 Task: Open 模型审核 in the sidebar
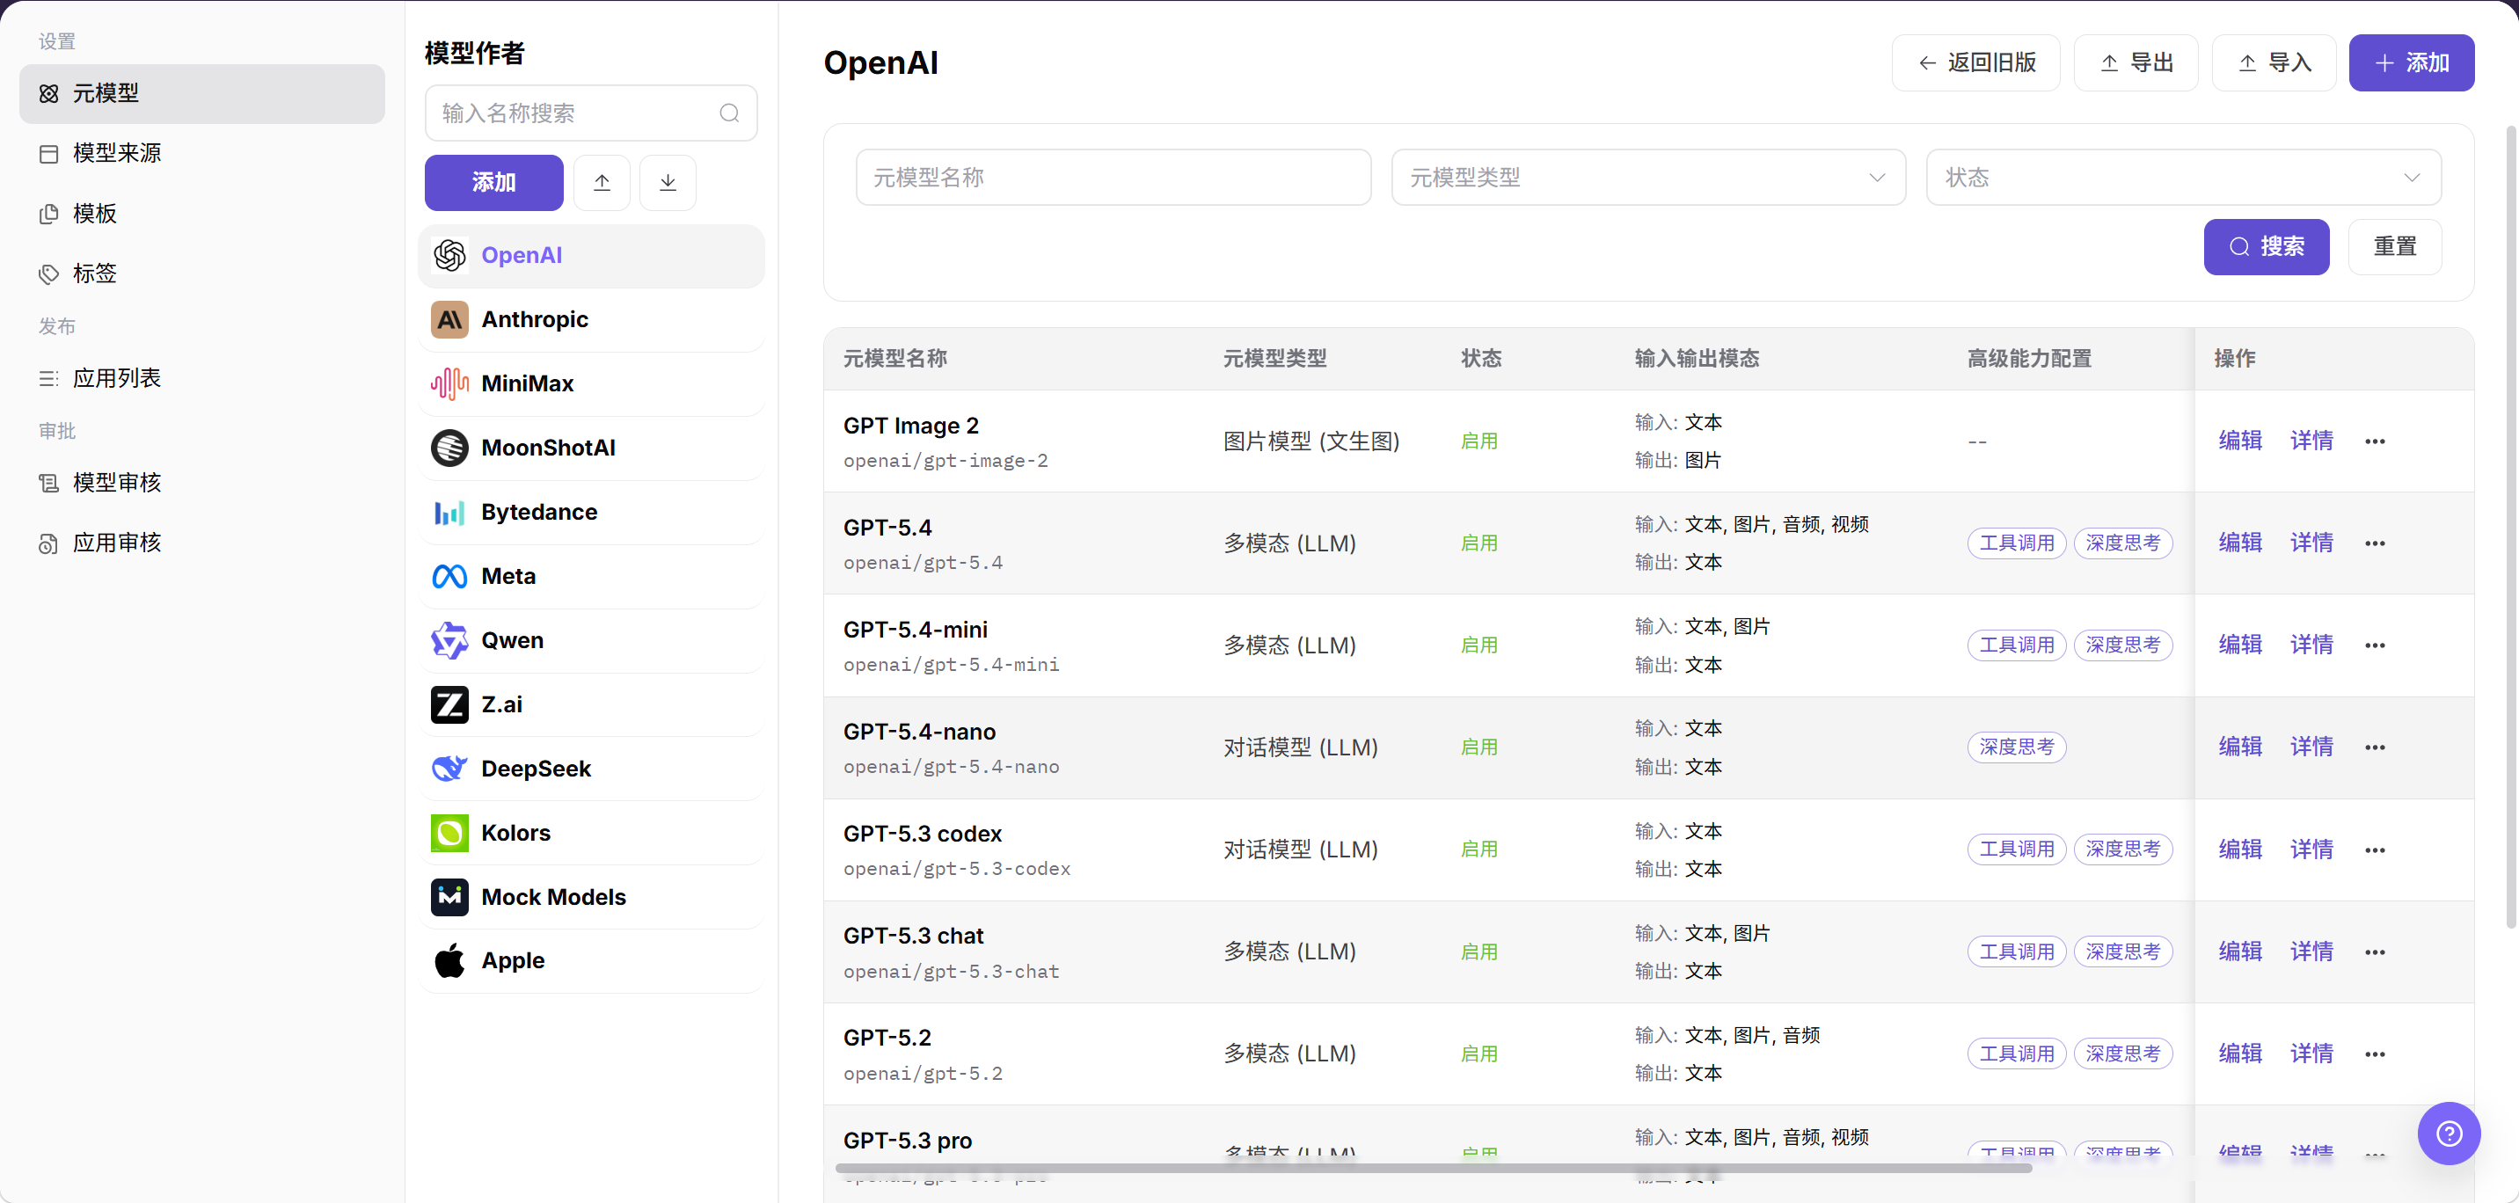201,483
